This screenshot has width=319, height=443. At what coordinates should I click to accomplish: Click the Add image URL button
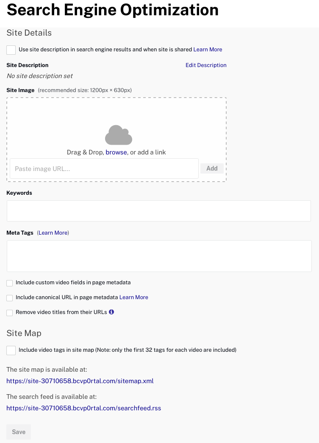pos(212,168)
